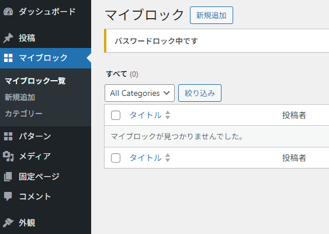This screenshot has width=329, height=234.
Task: Click the メディア camera-music icon
Action: 8,156
